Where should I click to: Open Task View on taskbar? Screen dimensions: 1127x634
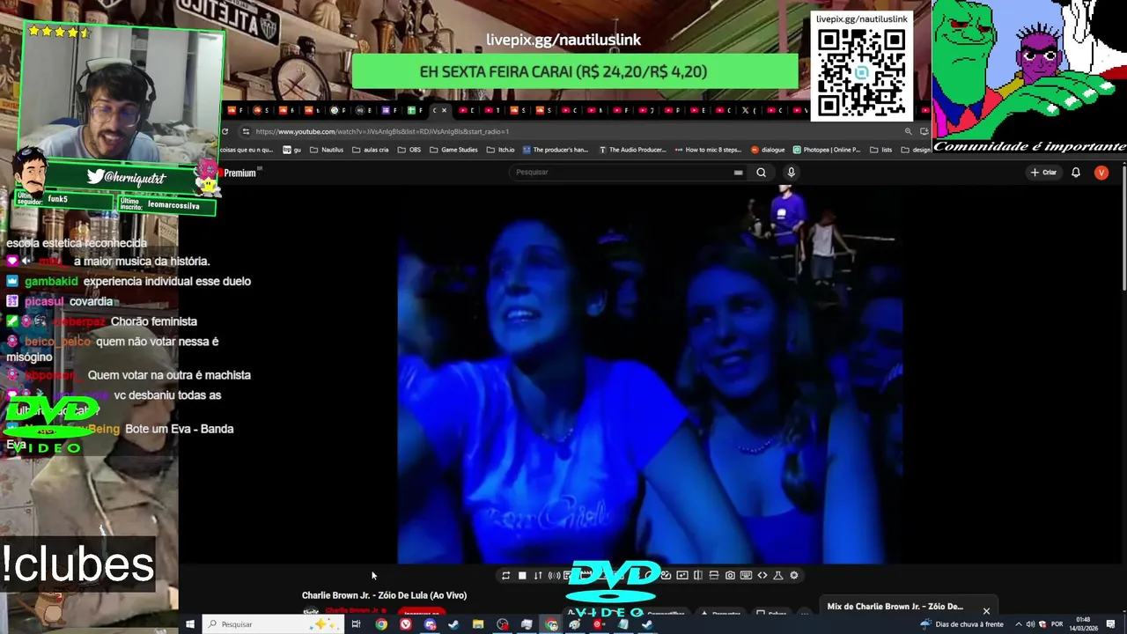(x=356, y=624)
